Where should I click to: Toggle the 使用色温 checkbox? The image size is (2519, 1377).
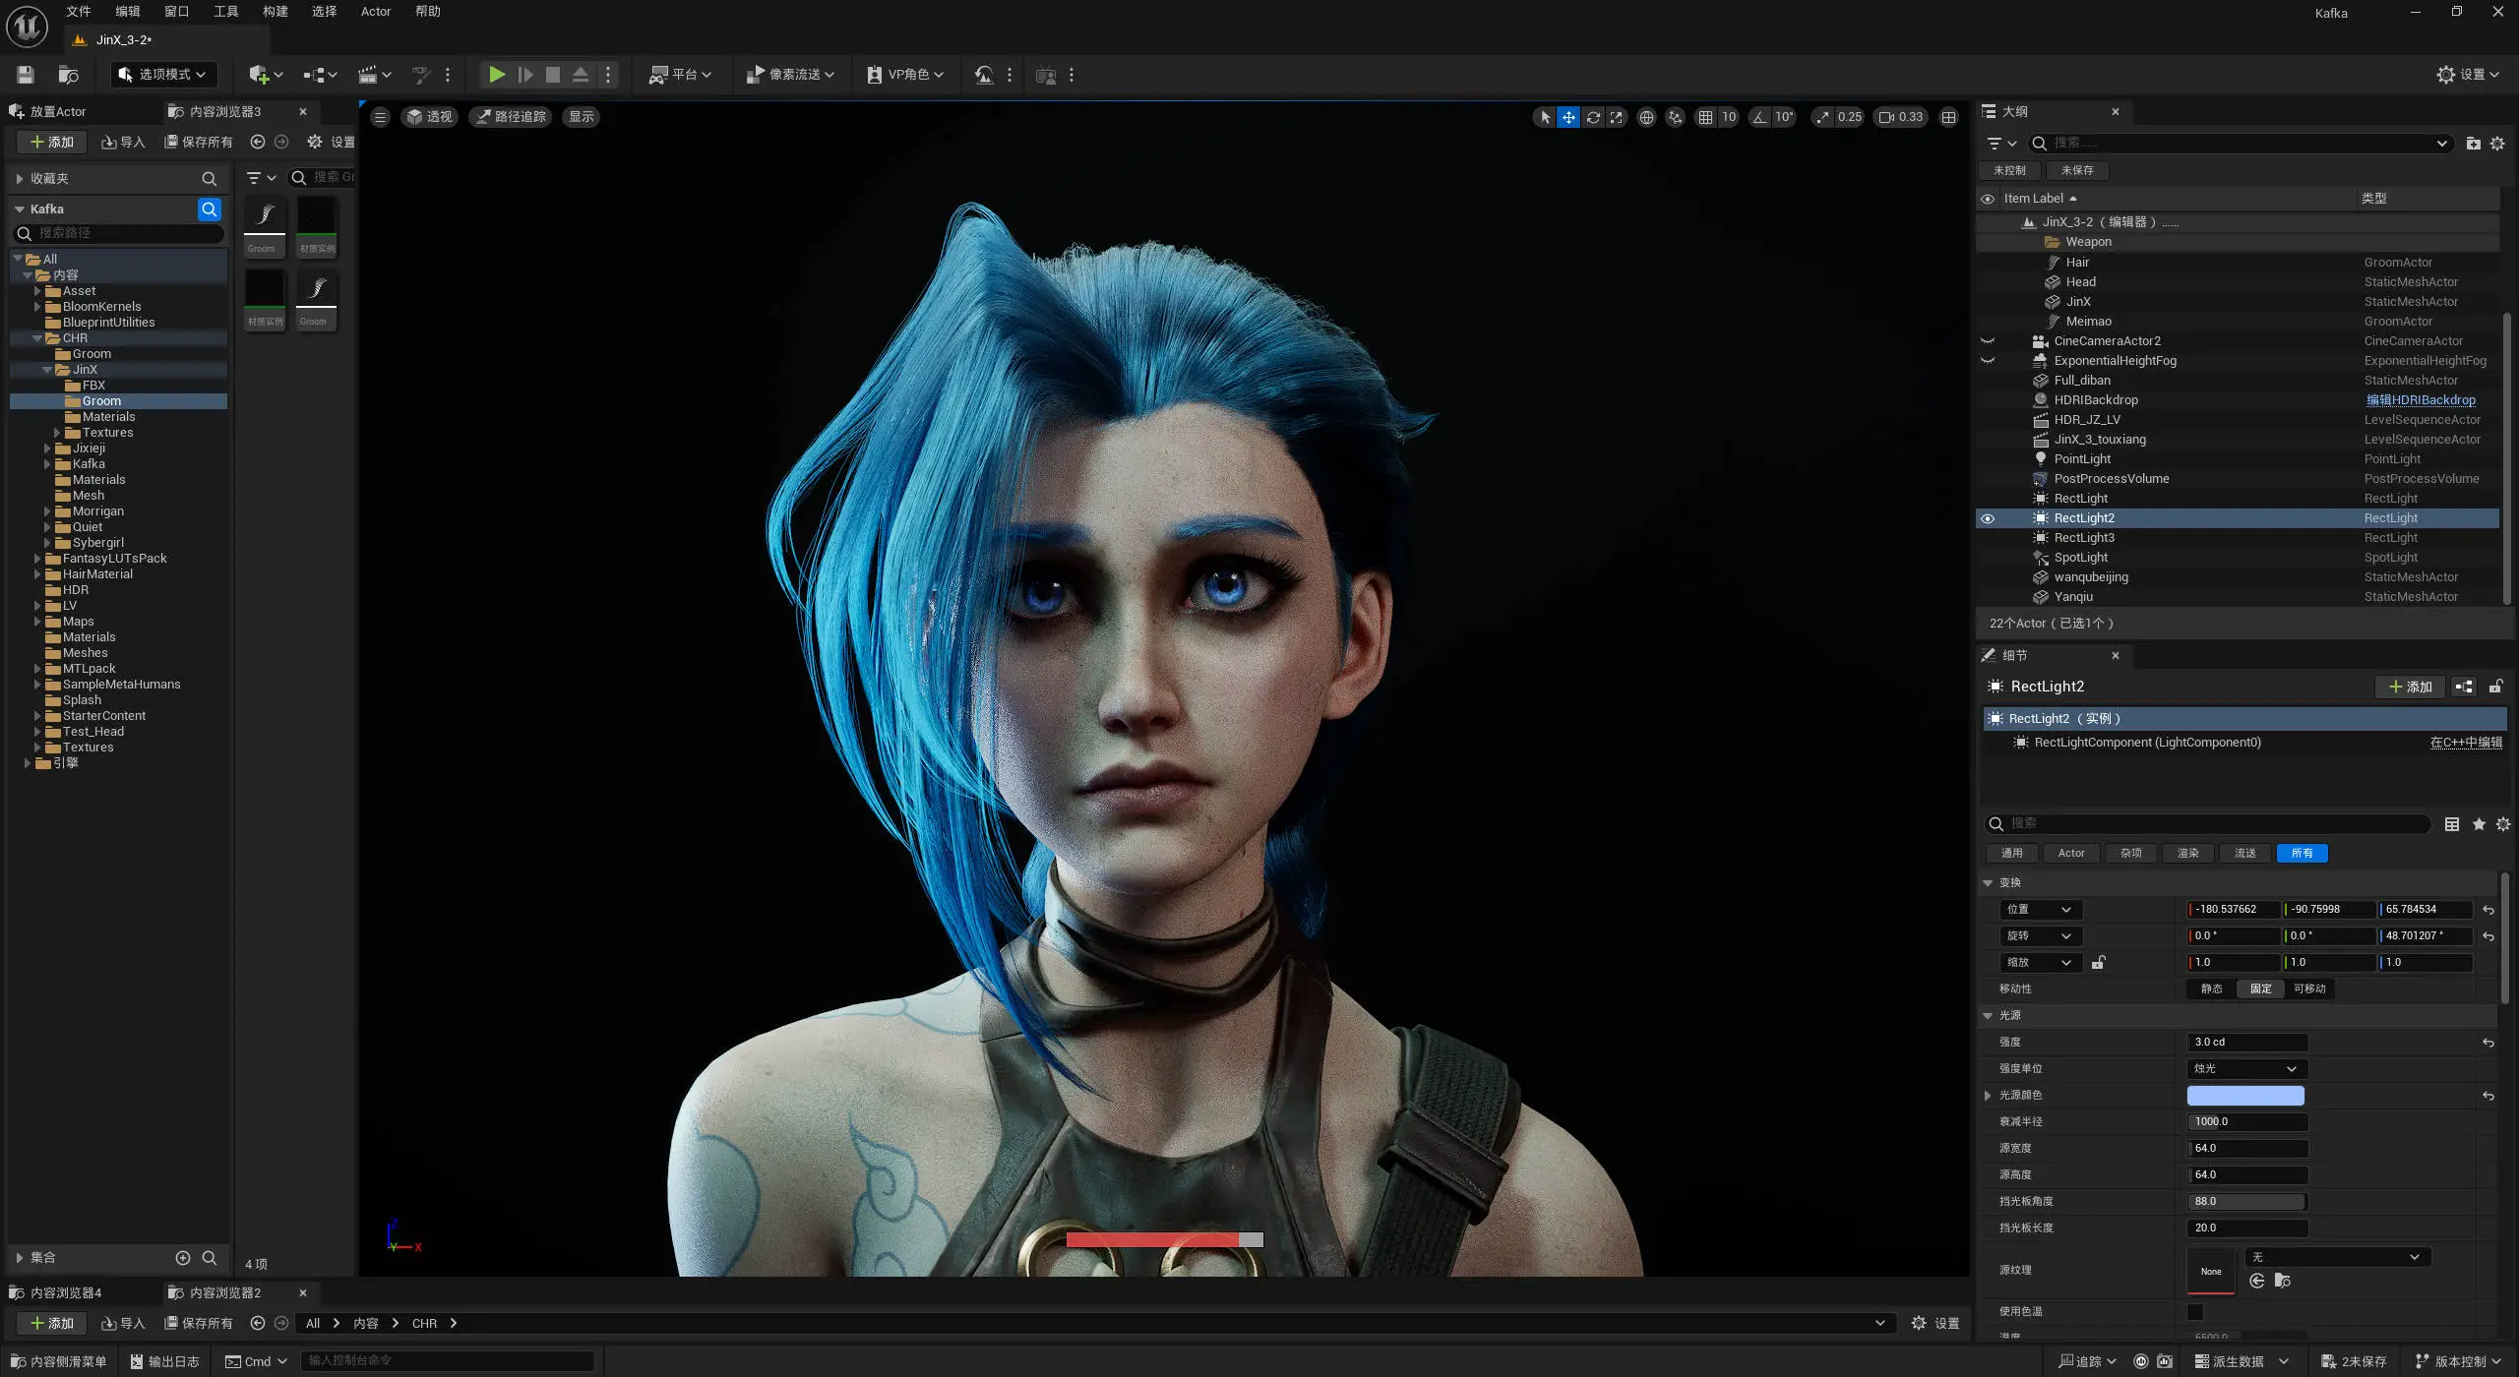click(2195, 1312)
